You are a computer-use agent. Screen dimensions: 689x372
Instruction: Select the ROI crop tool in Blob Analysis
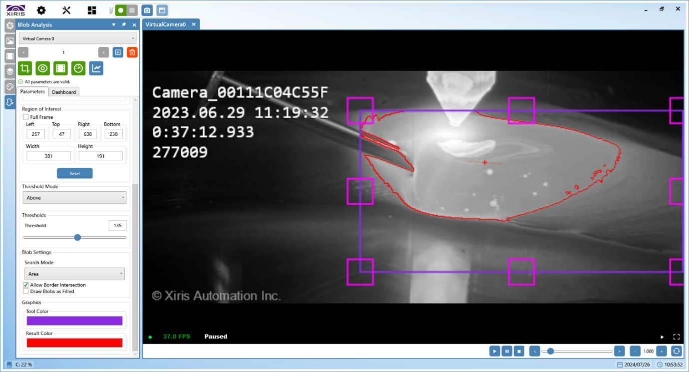coord(24,68)
